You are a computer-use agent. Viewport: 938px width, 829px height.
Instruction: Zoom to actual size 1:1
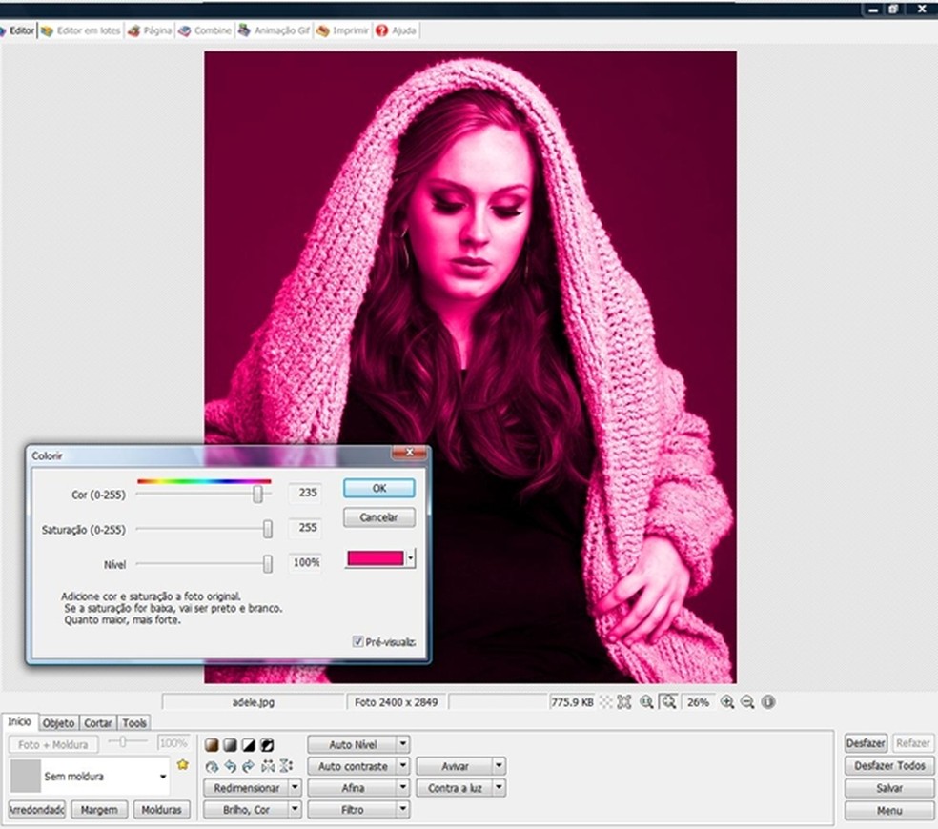tap(646, 702)
